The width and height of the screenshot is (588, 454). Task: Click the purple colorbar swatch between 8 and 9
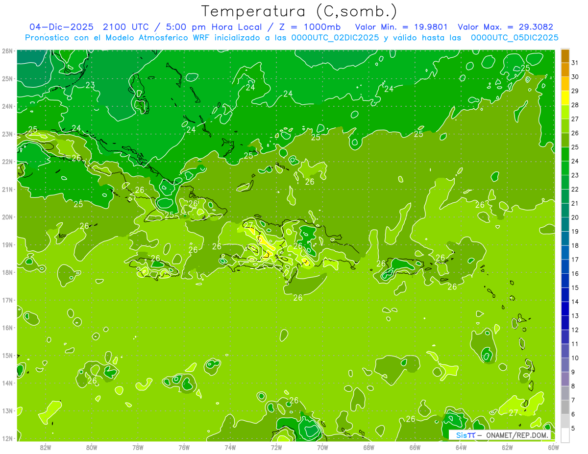tap(565, 379)
